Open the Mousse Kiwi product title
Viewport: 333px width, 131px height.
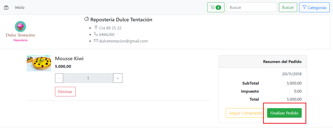point(69,58)
